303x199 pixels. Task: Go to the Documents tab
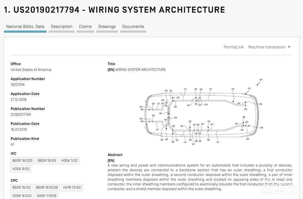133,27
